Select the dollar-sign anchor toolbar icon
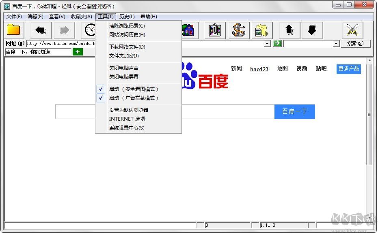The height and width of the screenshot is (234, 378). click(x=238, y=30)
